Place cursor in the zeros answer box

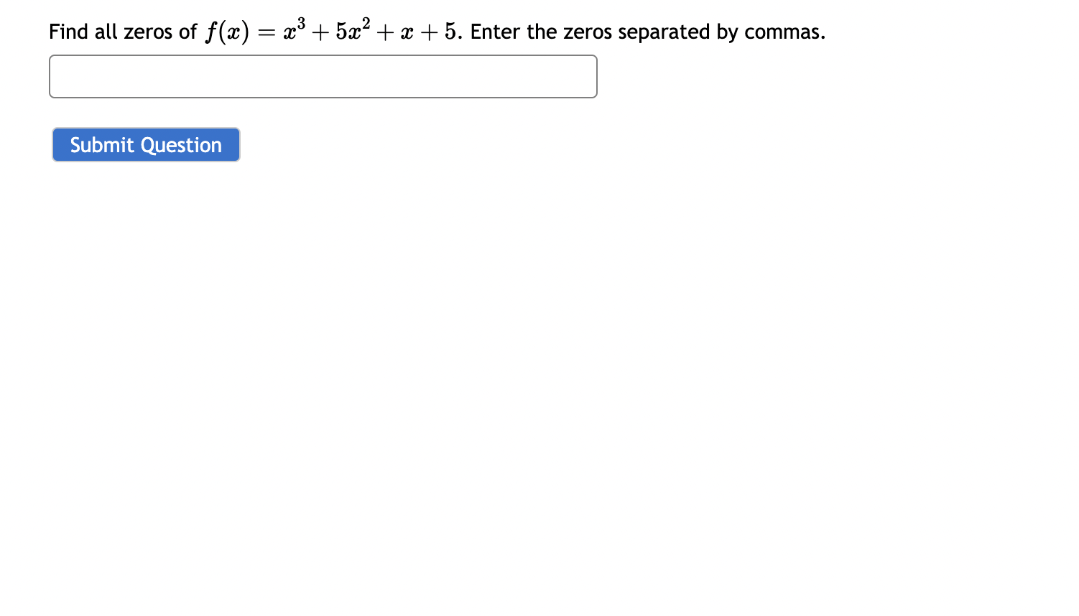323,76
